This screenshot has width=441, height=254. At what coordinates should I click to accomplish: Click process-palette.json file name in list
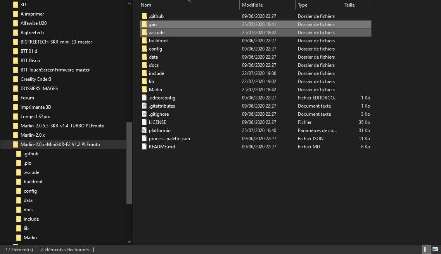tap(169, 139)
